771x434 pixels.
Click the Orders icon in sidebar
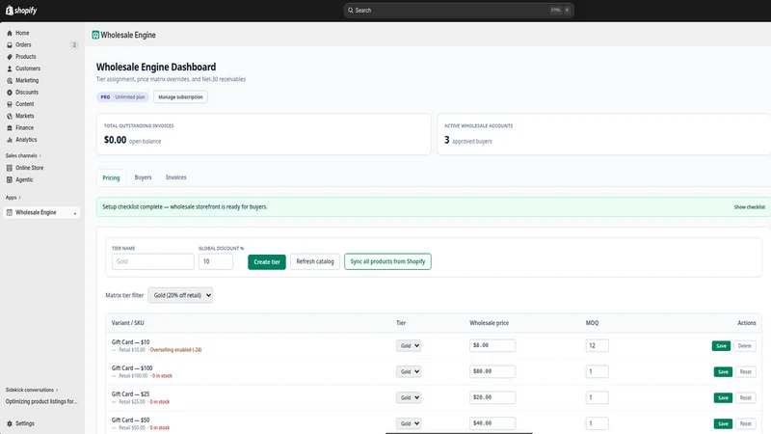10,44
